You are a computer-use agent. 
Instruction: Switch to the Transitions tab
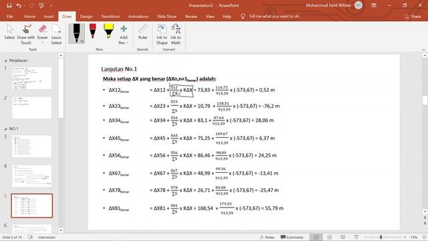(x=110, y=16)
